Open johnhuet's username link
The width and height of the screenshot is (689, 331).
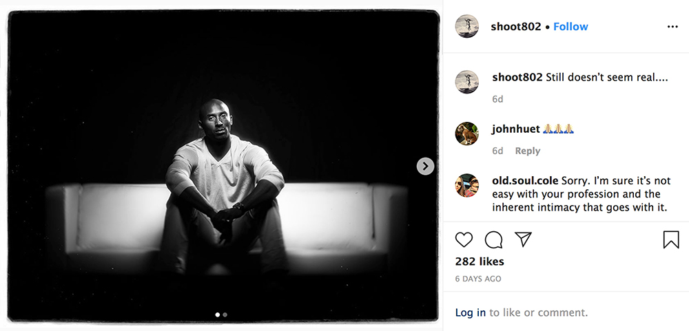click(516, 129)
